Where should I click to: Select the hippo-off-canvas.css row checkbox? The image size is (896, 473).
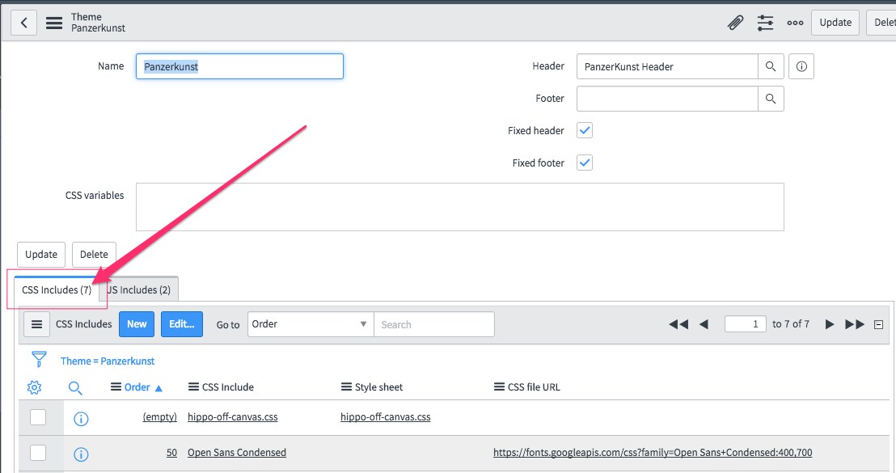click(x=38, y=417)
